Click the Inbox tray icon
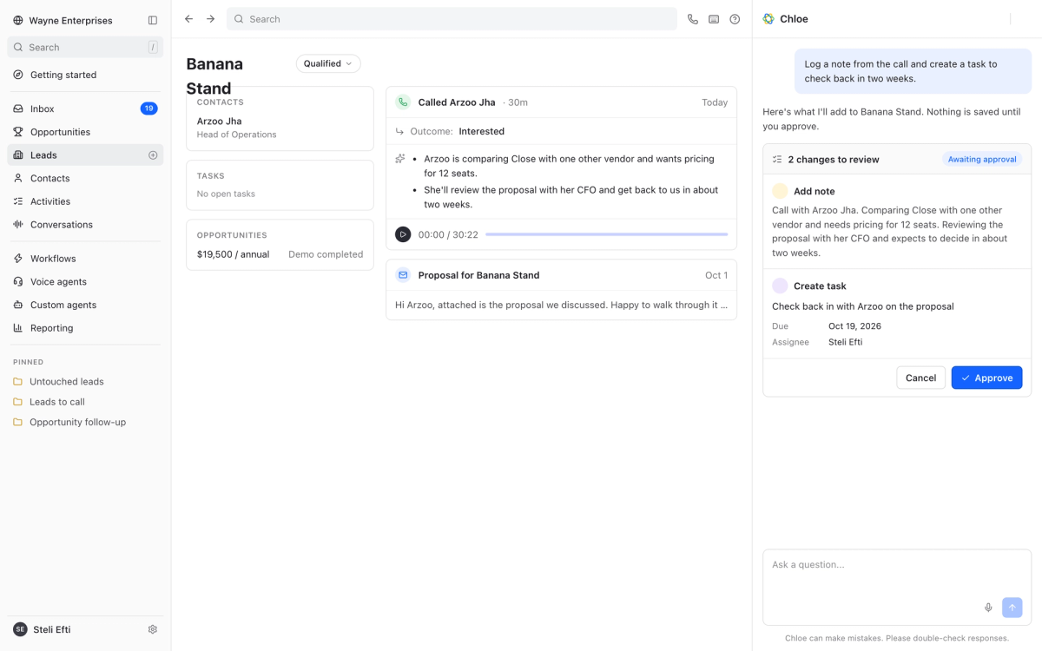 click(x=18, y=108)
